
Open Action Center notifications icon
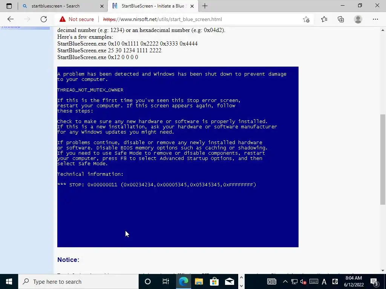374,281
